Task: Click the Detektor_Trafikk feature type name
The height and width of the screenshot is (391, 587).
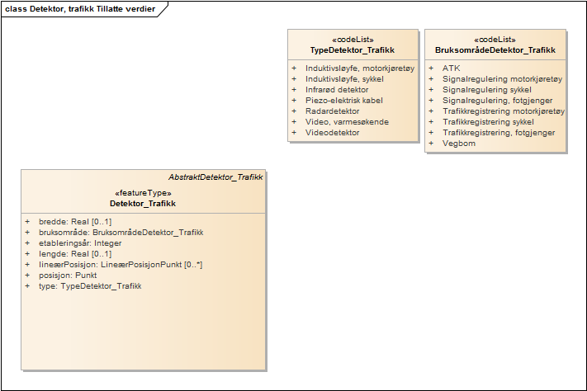Action: coord(143,203)
